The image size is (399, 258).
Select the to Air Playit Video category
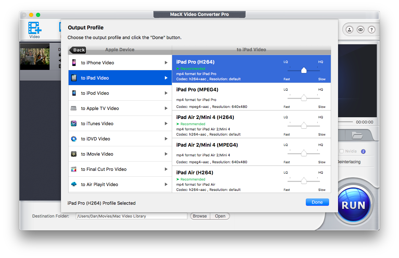pyautogui.click(x=120, y=184)
